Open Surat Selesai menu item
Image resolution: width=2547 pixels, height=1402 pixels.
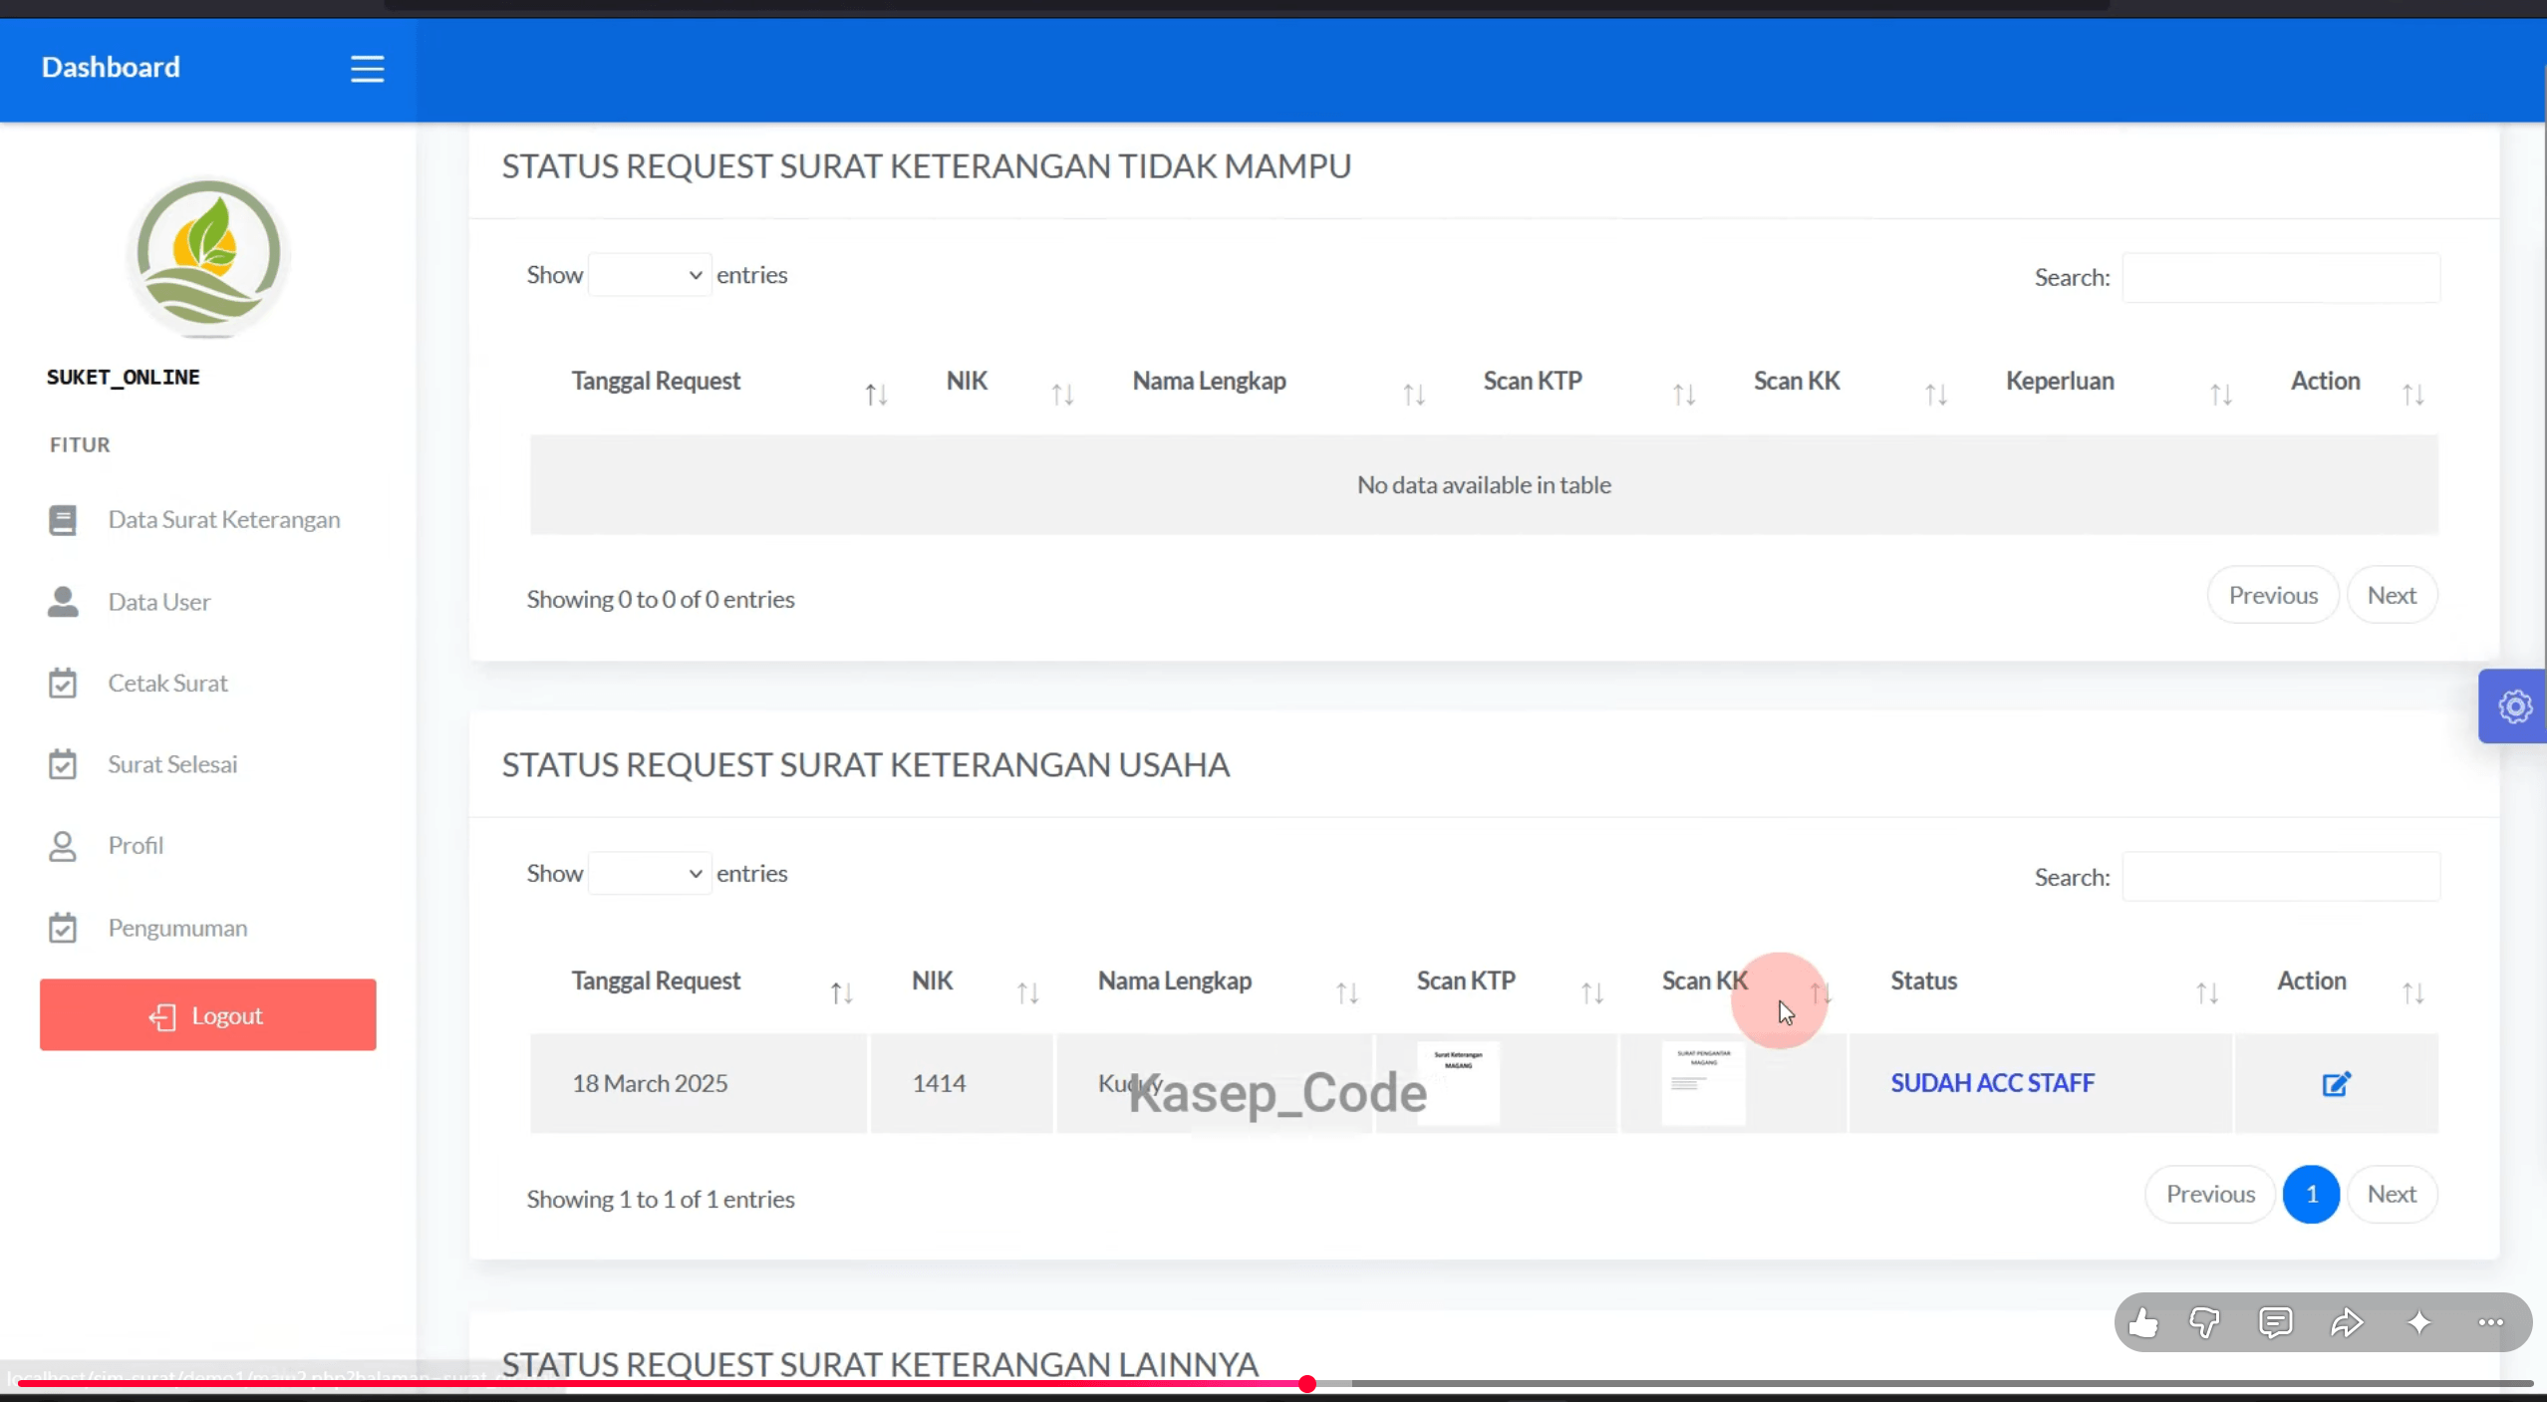(x=172, y=765)
